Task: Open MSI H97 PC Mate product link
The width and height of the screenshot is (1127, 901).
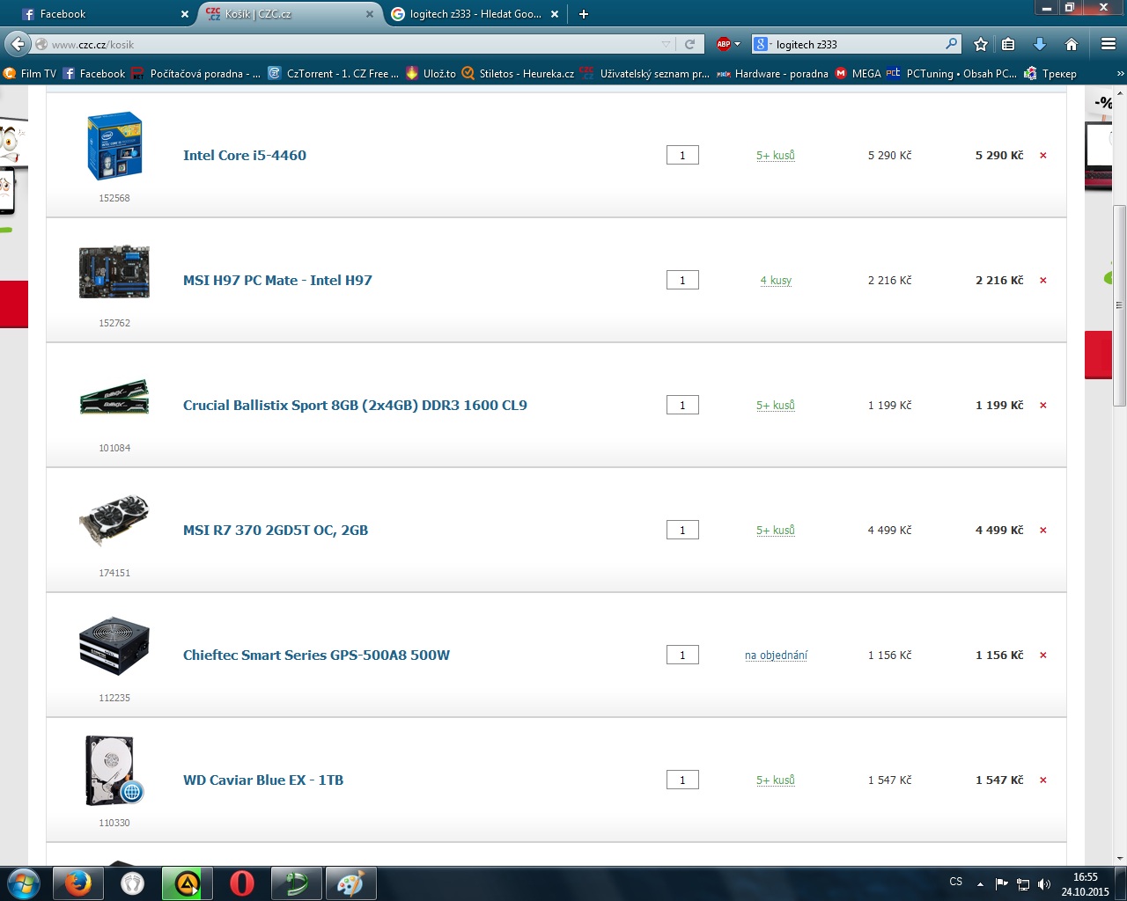Action: tap(277, 281)
